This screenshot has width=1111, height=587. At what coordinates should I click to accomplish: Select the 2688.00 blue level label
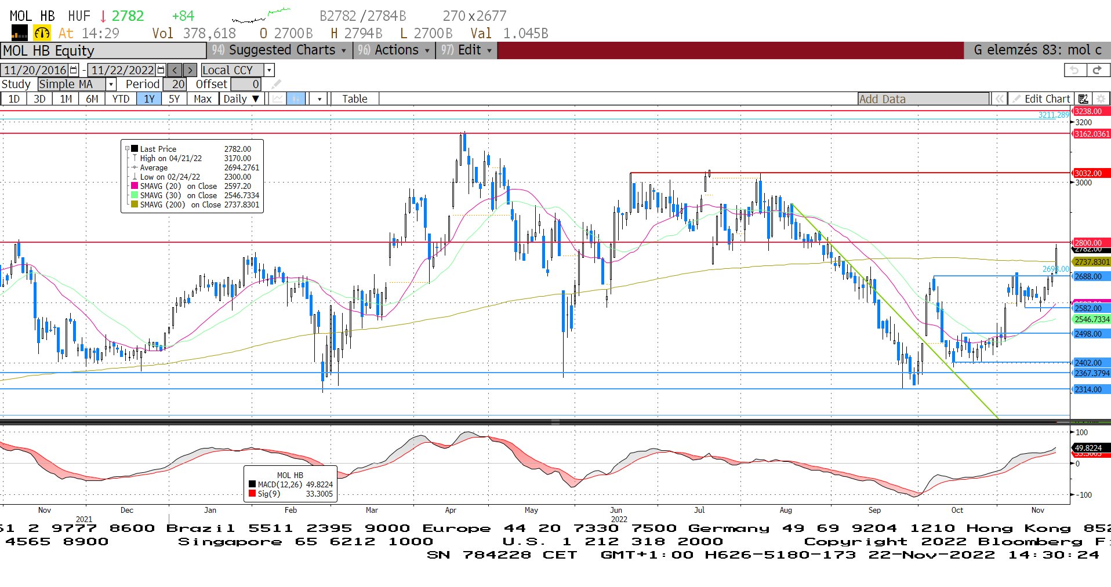pos(1091,276)
